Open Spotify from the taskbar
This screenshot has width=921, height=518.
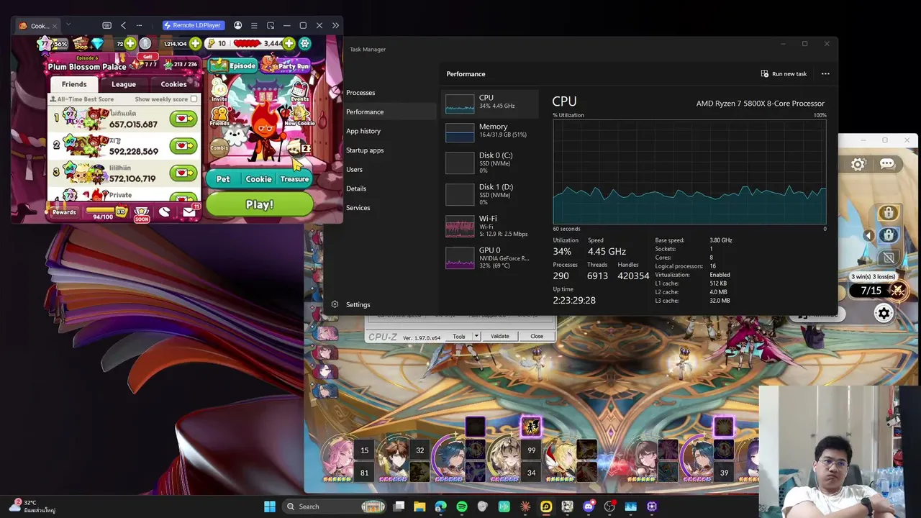pyautogui.click(x=462, y=506)
